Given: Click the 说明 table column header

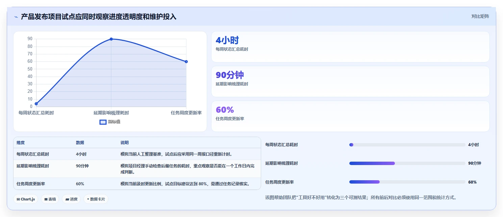Looking at the screenshot, I should click(x=125, y=143).
